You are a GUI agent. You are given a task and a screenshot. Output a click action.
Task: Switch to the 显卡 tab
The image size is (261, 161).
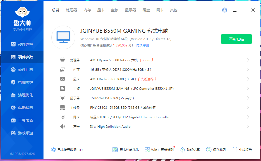click(101, 10)
